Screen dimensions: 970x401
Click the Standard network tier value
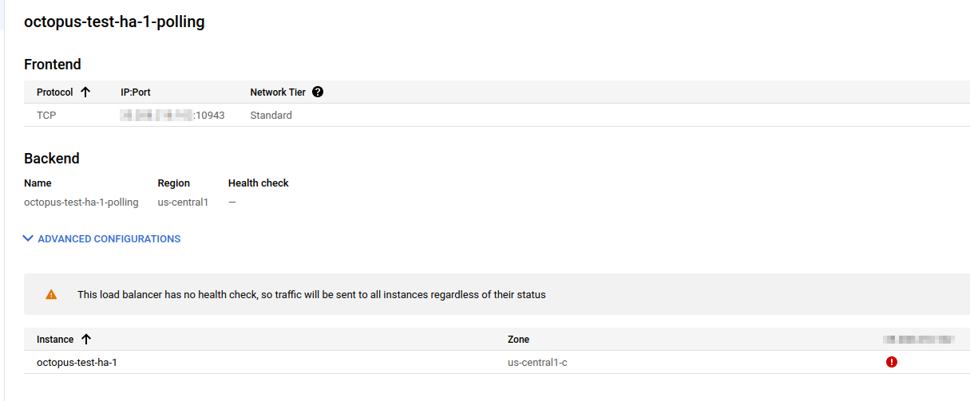pos(271,116)
